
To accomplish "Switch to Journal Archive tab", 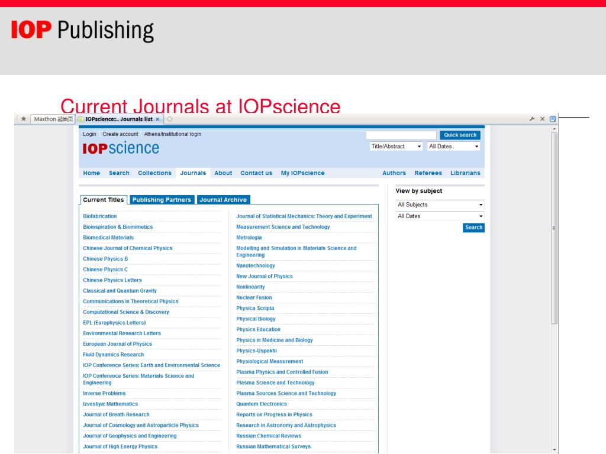I will pos(223,200).
